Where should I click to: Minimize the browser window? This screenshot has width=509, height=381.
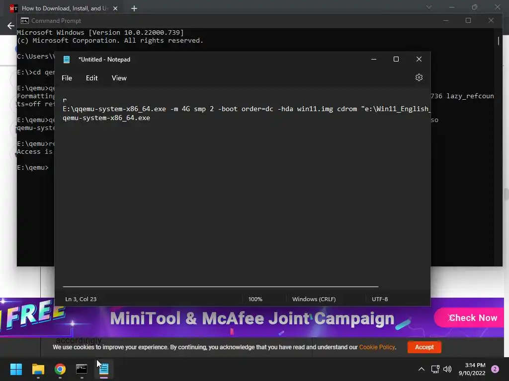tap(451, 7)
